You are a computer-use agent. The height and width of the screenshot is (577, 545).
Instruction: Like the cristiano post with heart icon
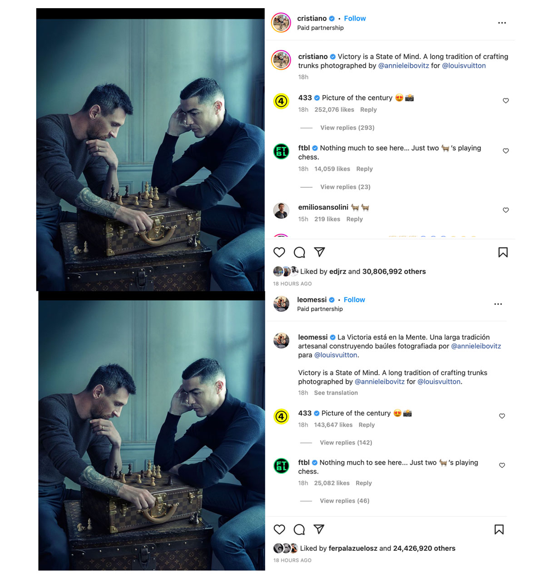pyautogui.click(x=279, y=252)
